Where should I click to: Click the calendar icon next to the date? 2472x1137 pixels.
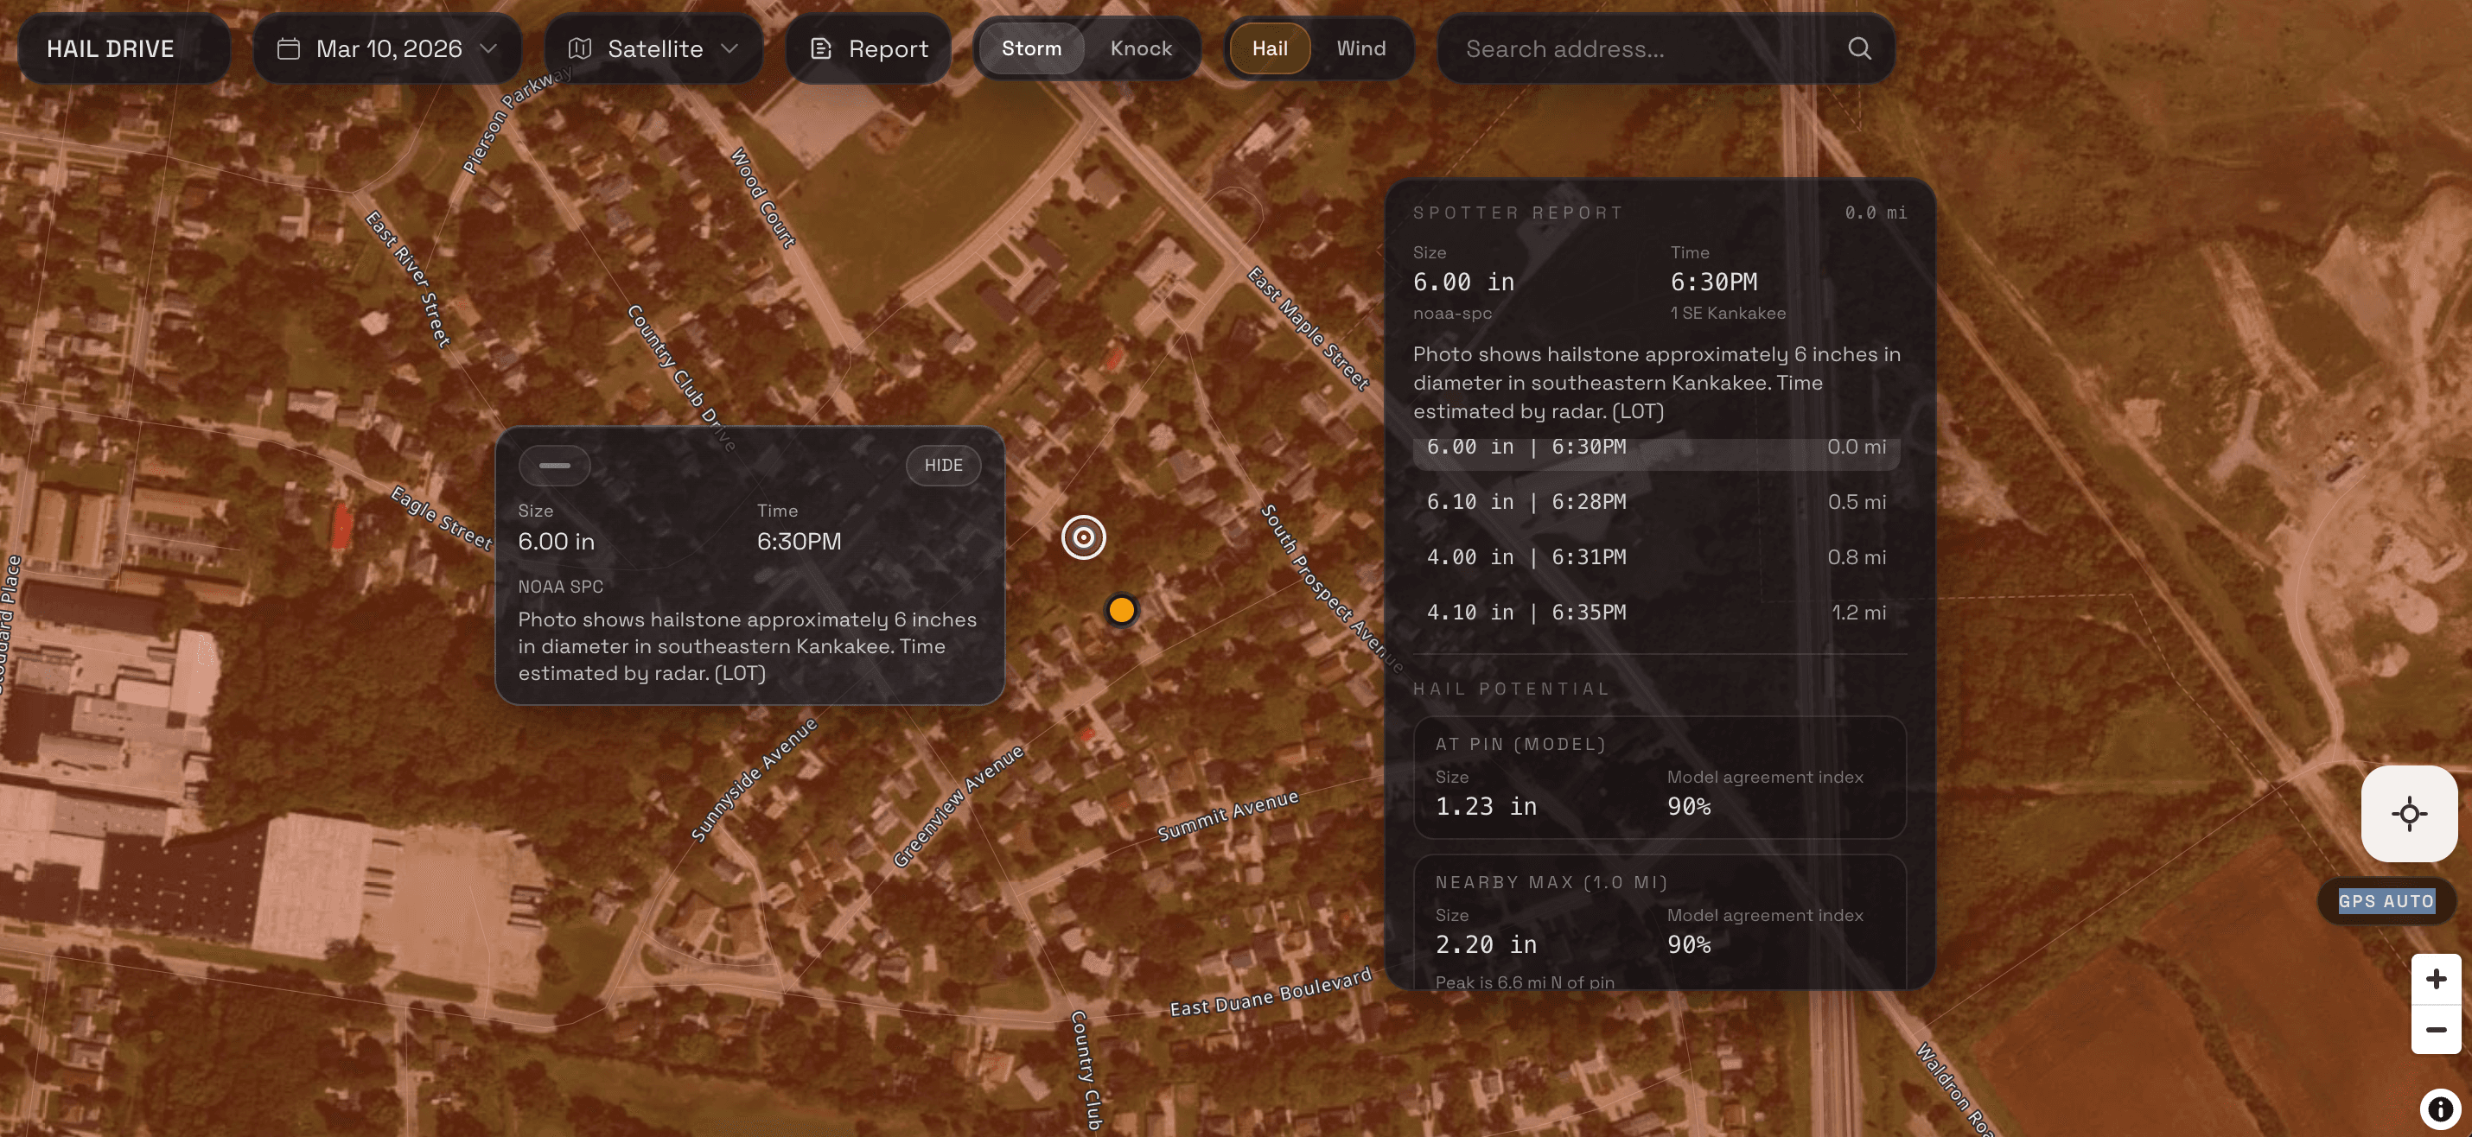coord(290,48)
